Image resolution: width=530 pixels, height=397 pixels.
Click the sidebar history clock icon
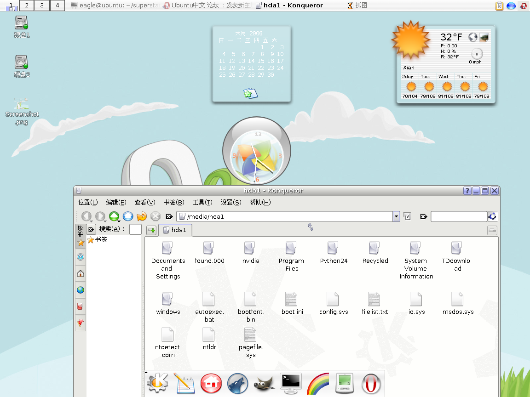81,257
